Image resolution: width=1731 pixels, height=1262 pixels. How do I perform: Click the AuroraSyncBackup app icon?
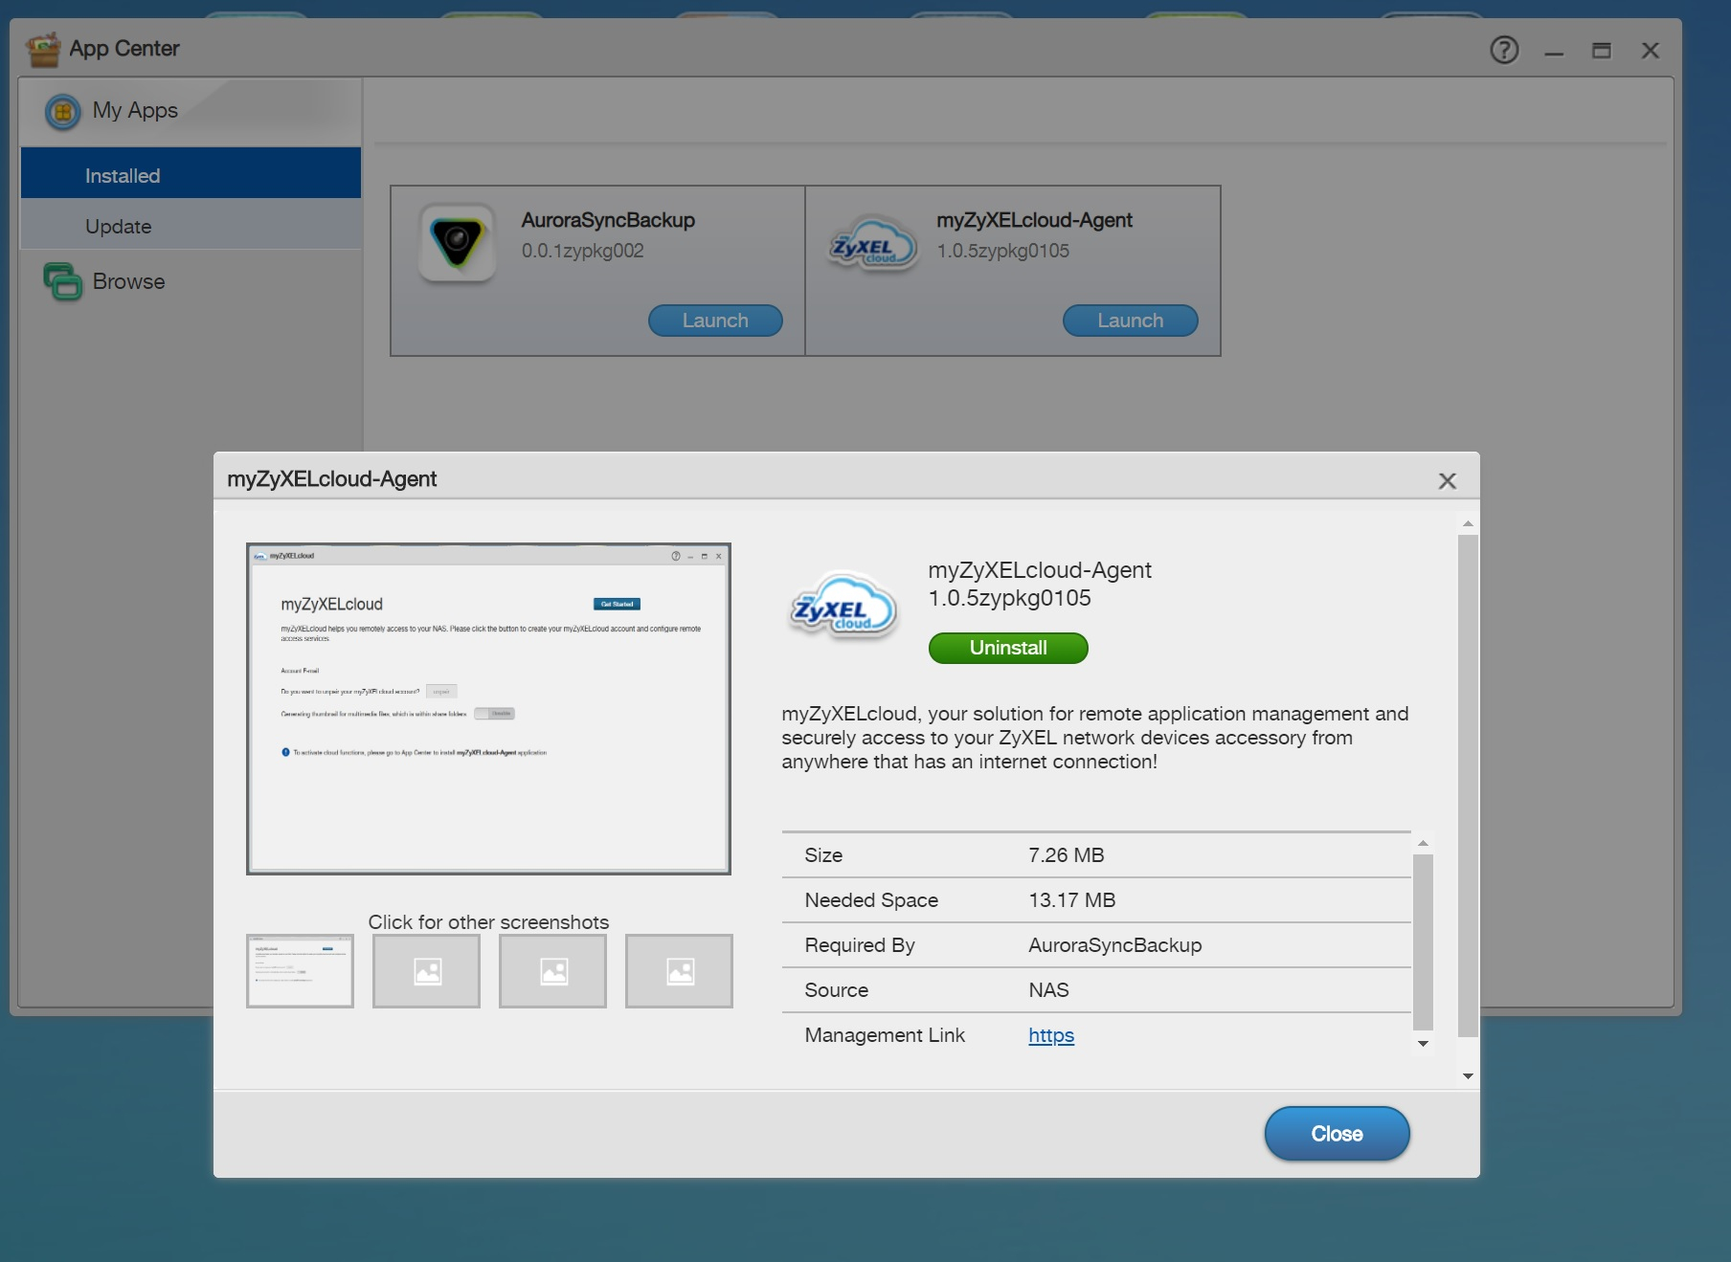pos(458,242)
